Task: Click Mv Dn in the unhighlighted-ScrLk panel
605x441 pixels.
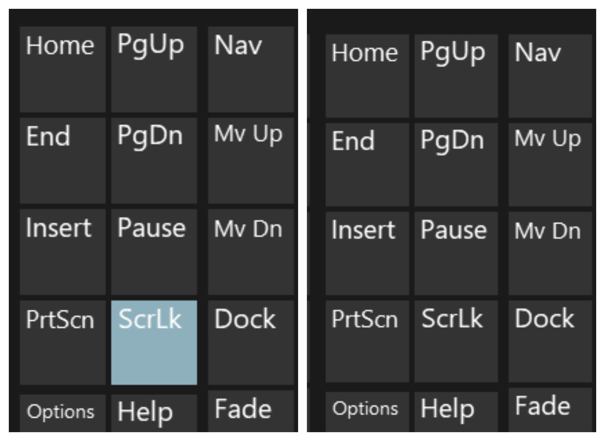Action: click(x=550, y=253)
